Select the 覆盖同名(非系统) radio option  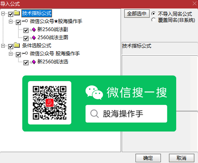click(154, 20)
